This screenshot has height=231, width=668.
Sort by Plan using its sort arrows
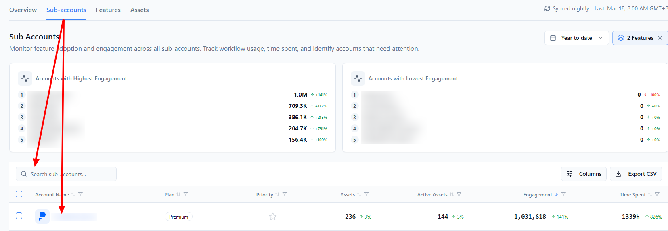[x=178, y=194]
